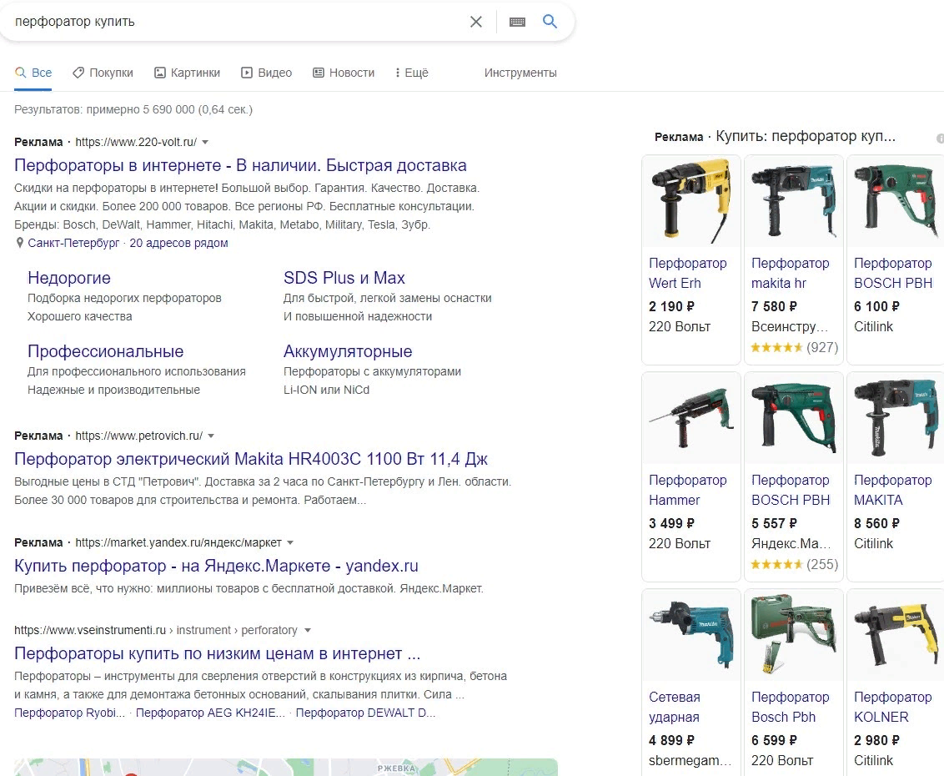Click the KOLNER drill product image
Screen dimensions: 944x776
pos(896,635)
